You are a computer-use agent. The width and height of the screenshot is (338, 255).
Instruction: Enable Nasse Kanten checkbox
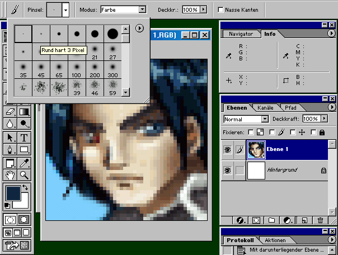click(x=220, y=10)
